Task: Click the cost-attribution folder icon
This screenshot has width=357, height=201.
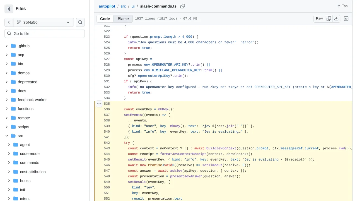Action: 15,172
